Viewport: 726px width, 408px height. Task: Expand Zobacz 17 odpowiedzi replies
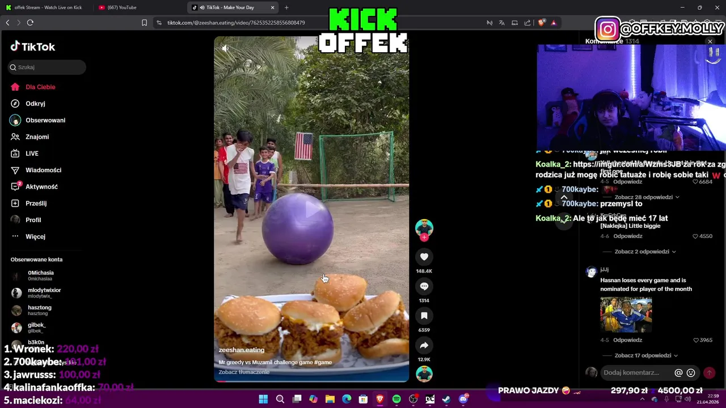[647, 356]
